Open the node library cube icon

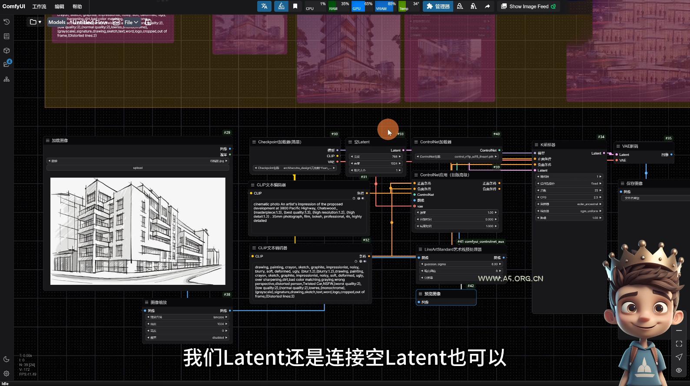[x=7, y=50]
